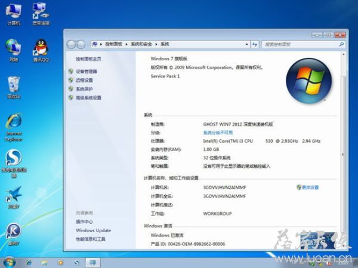358x268 pixels.
Task: Open 性能信息和工具 link
Action: [91, 239]
